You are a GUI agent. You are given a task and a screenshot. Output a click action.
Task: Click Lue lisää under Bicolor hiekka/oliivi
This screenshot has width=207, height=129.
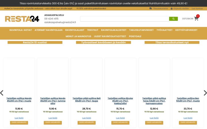(120, 118)
